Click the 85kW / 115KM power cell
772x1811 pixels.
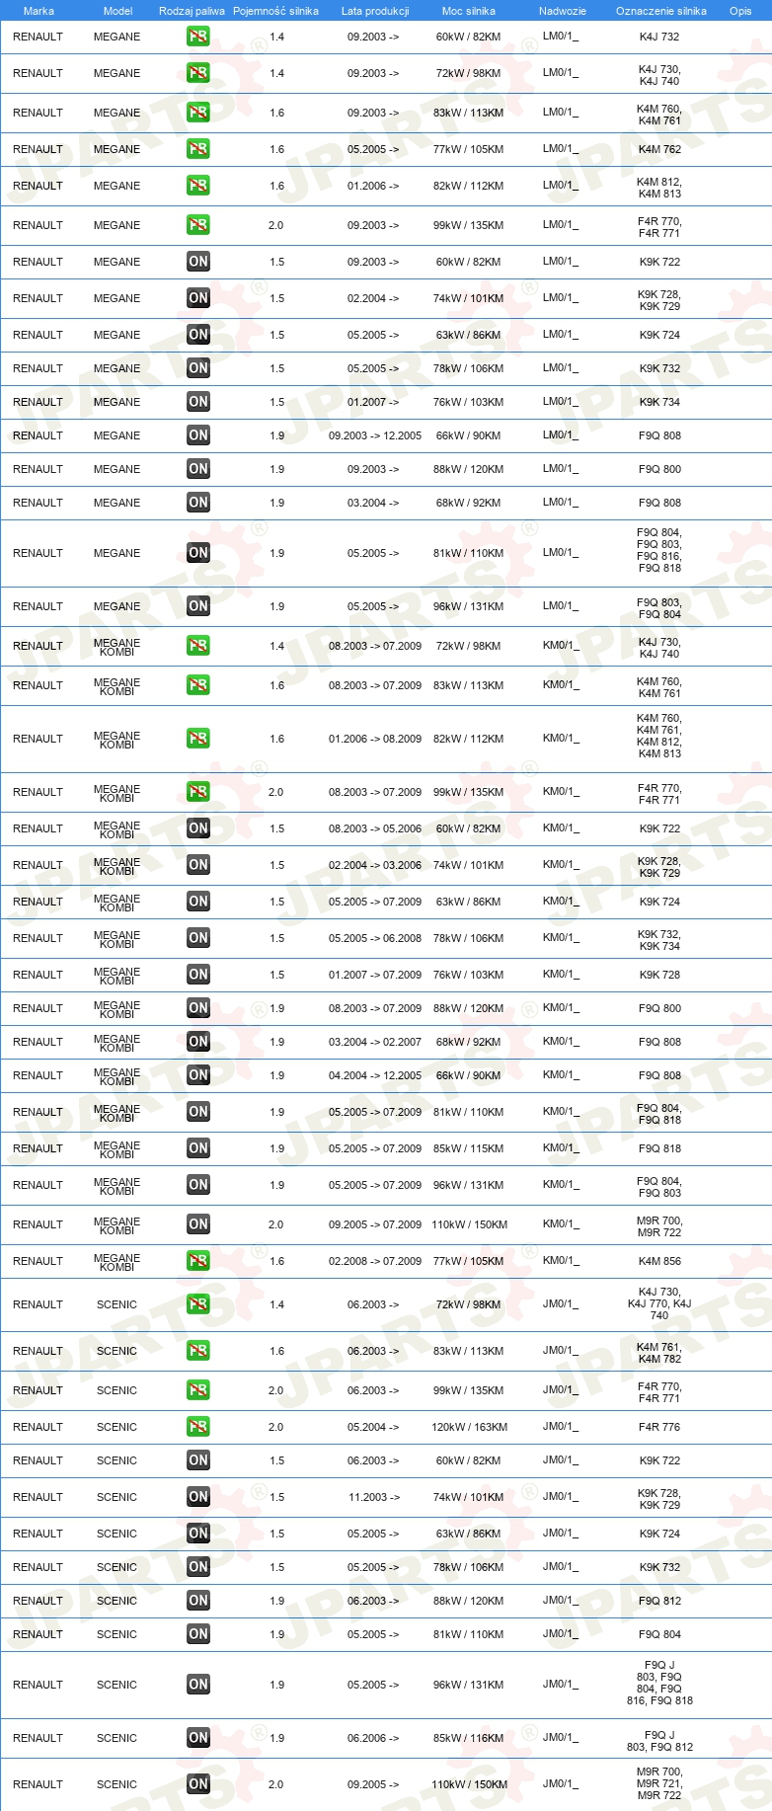pos(469,1148)
